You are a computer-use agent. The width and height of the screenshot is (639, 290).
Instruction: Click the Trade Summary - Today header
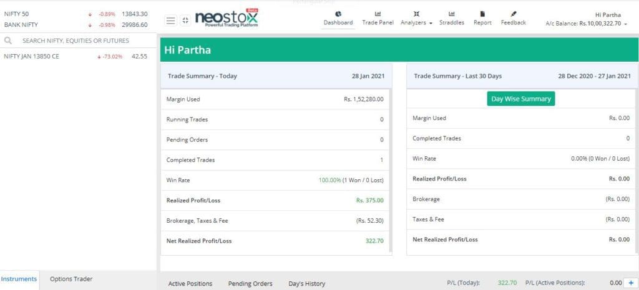202,76
